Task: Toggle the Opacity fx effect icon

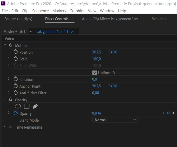Action: [x=10, y=100]
